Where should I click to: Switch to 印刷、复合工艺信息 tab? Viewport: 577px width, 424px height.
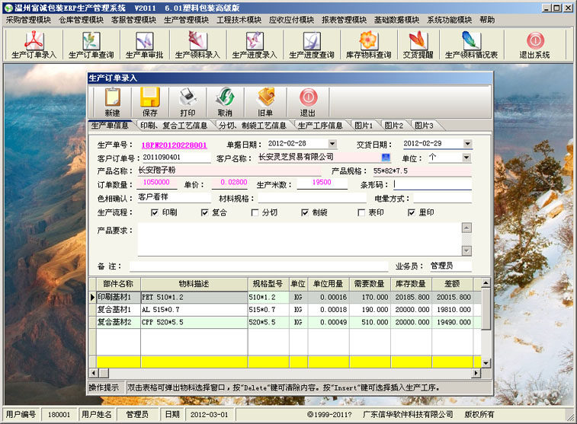[x=174, y=126]
